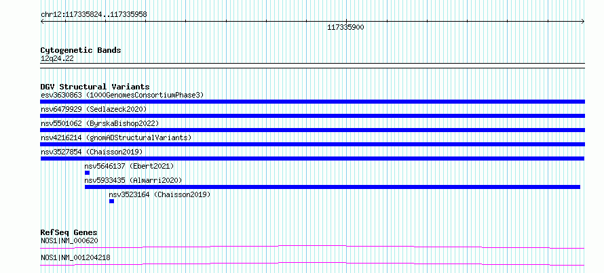Click the RefSeq Genes track title
This screenshot has height=273, width=604.
point(69,232)
